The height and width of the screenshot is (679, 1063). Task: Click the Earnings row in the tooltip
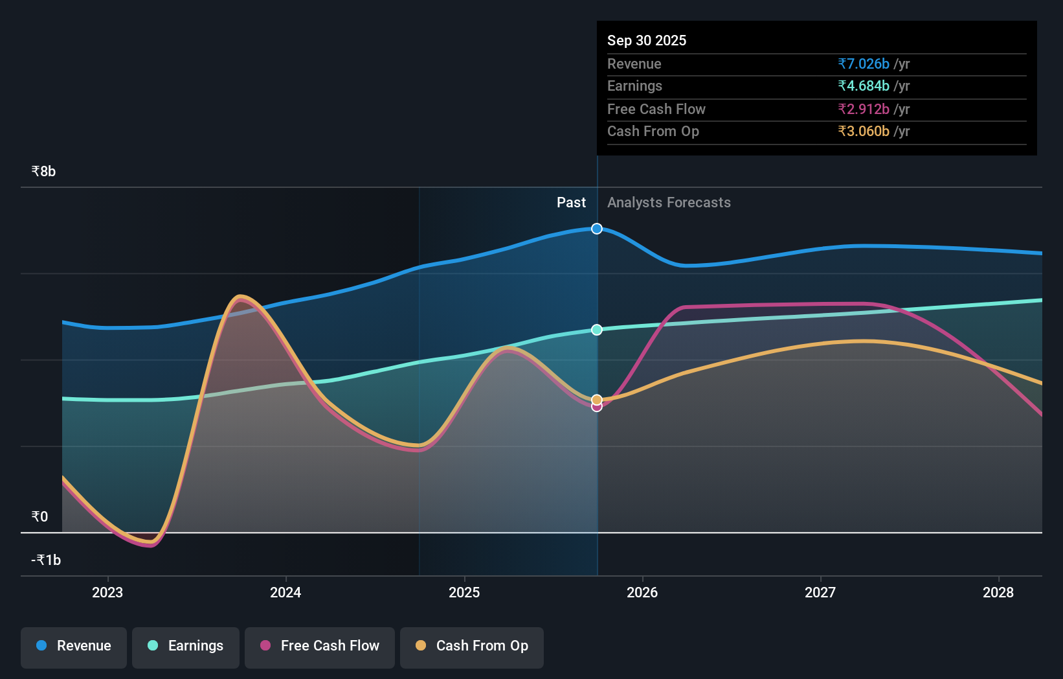click(751, 86)
